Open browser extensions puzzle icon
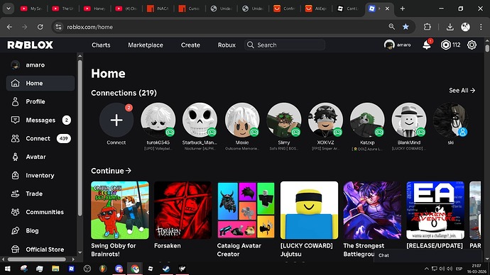This screenshot has width=490, height=275. [x=428, y=27]
